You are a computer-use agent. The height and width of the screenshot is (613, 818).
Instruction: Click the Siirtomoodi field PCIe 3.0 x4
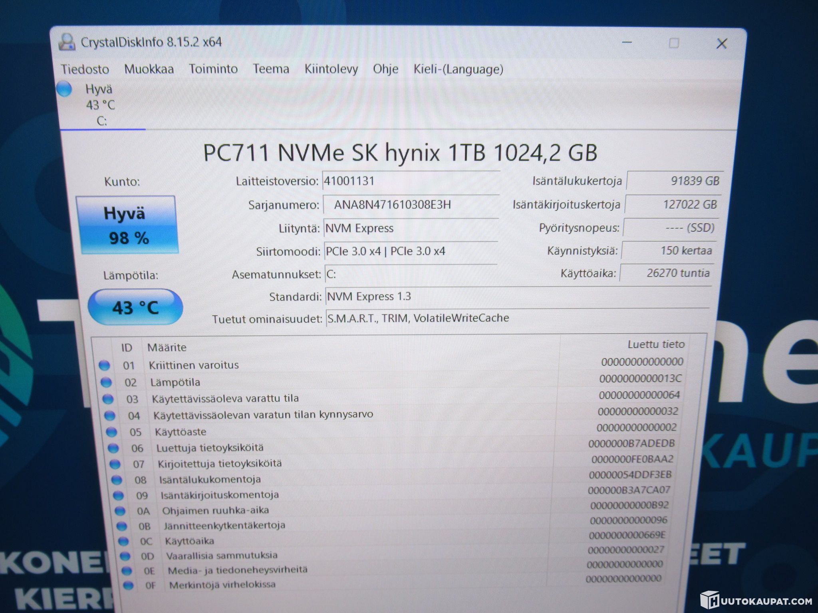(411, 251)
